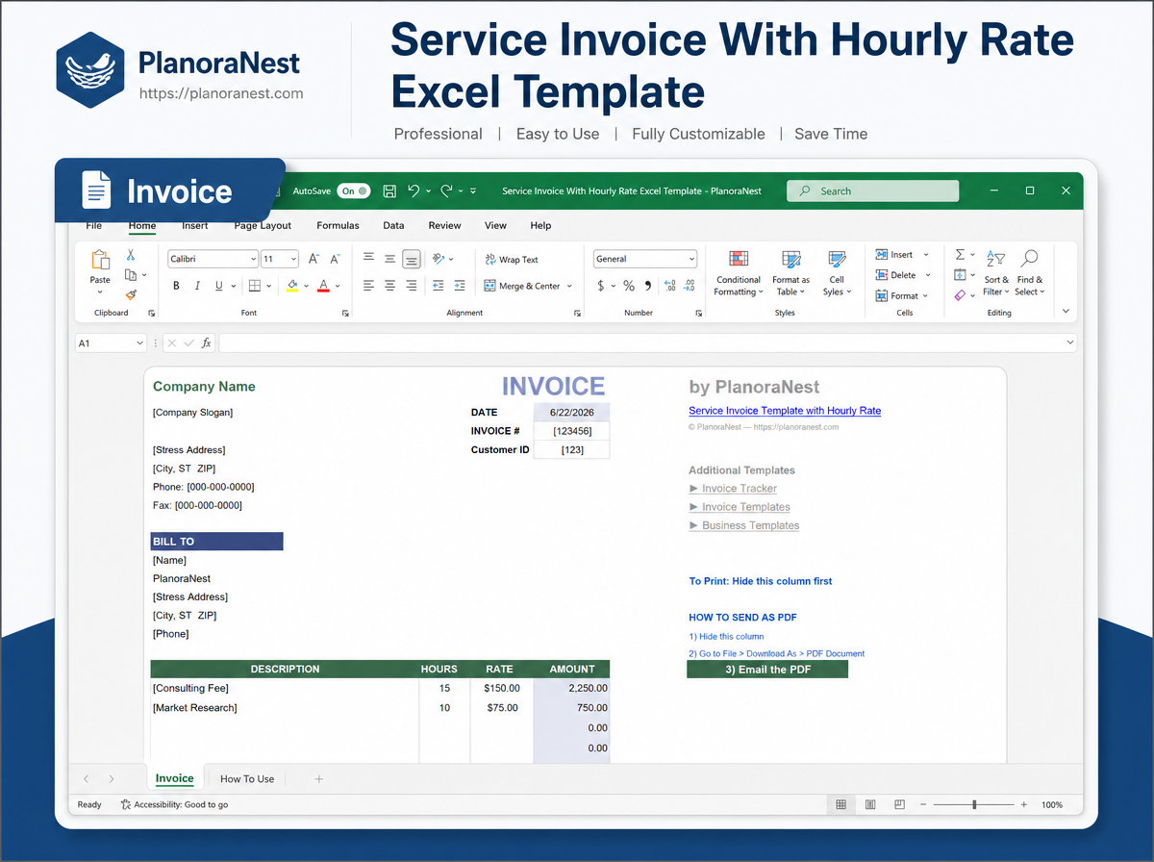Click the Decrease Indent icon
The image size is (1154, 862).
coord(439,286)
